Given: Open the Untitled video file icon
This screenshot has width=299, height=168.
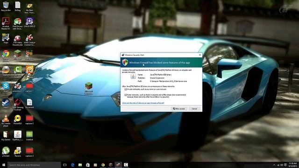Looking at the screenshot, I should (29, 136).
